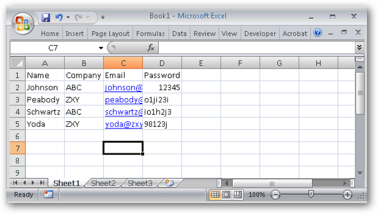Viewport: 378px width, 214px height.
Task: Switch to Normal view in status bar
Action: [x=215, y=194]
